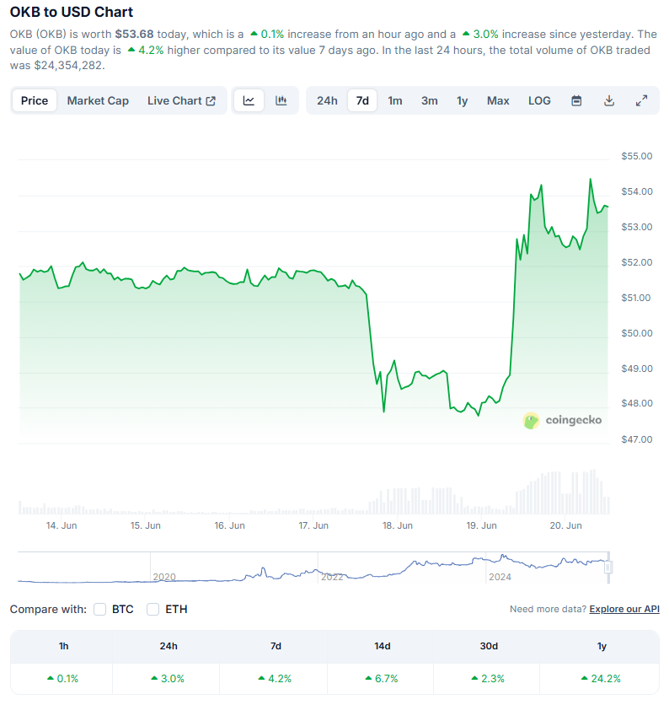669x705 pixels.
Task: Click the 18. Jun axis label
Action: (x=398, y=525)
